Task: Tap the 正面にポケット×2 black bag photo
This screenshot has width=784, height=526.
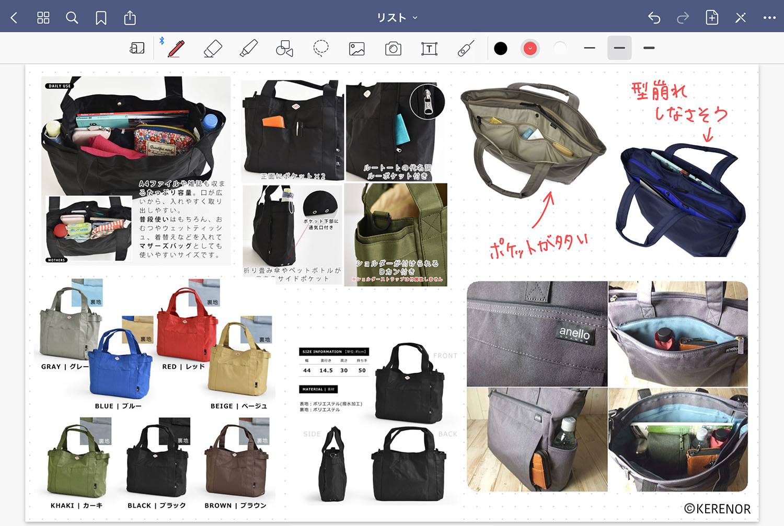Action: click(292, 131)
